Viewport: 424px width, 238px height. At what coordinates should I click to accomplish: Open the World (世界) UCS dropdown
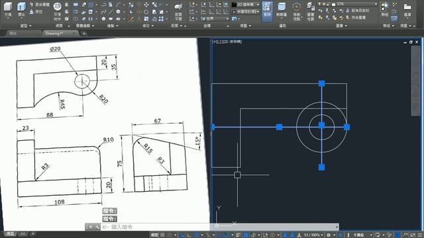pos(215,19)
